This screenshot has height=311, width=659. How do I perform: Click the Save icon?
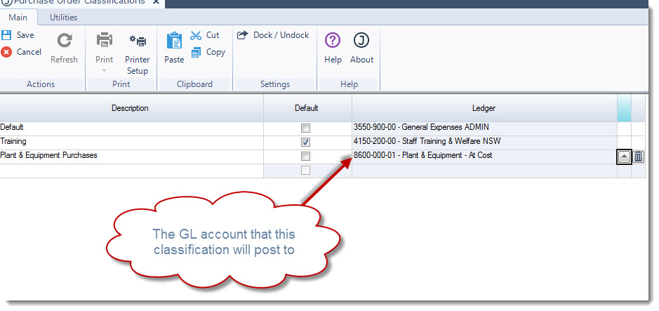click(x=6, y=35)
